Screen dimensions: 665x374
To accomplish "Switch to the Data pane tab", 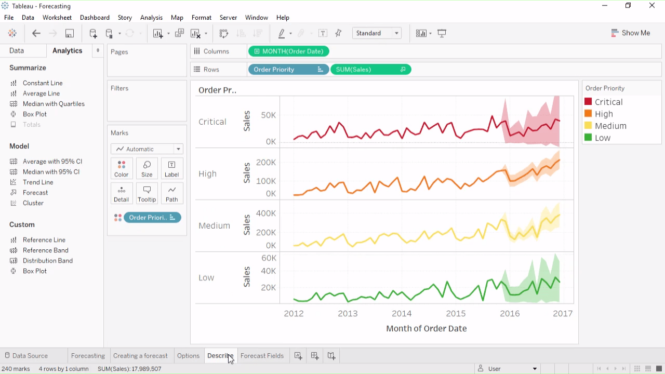I will [17, 50].
